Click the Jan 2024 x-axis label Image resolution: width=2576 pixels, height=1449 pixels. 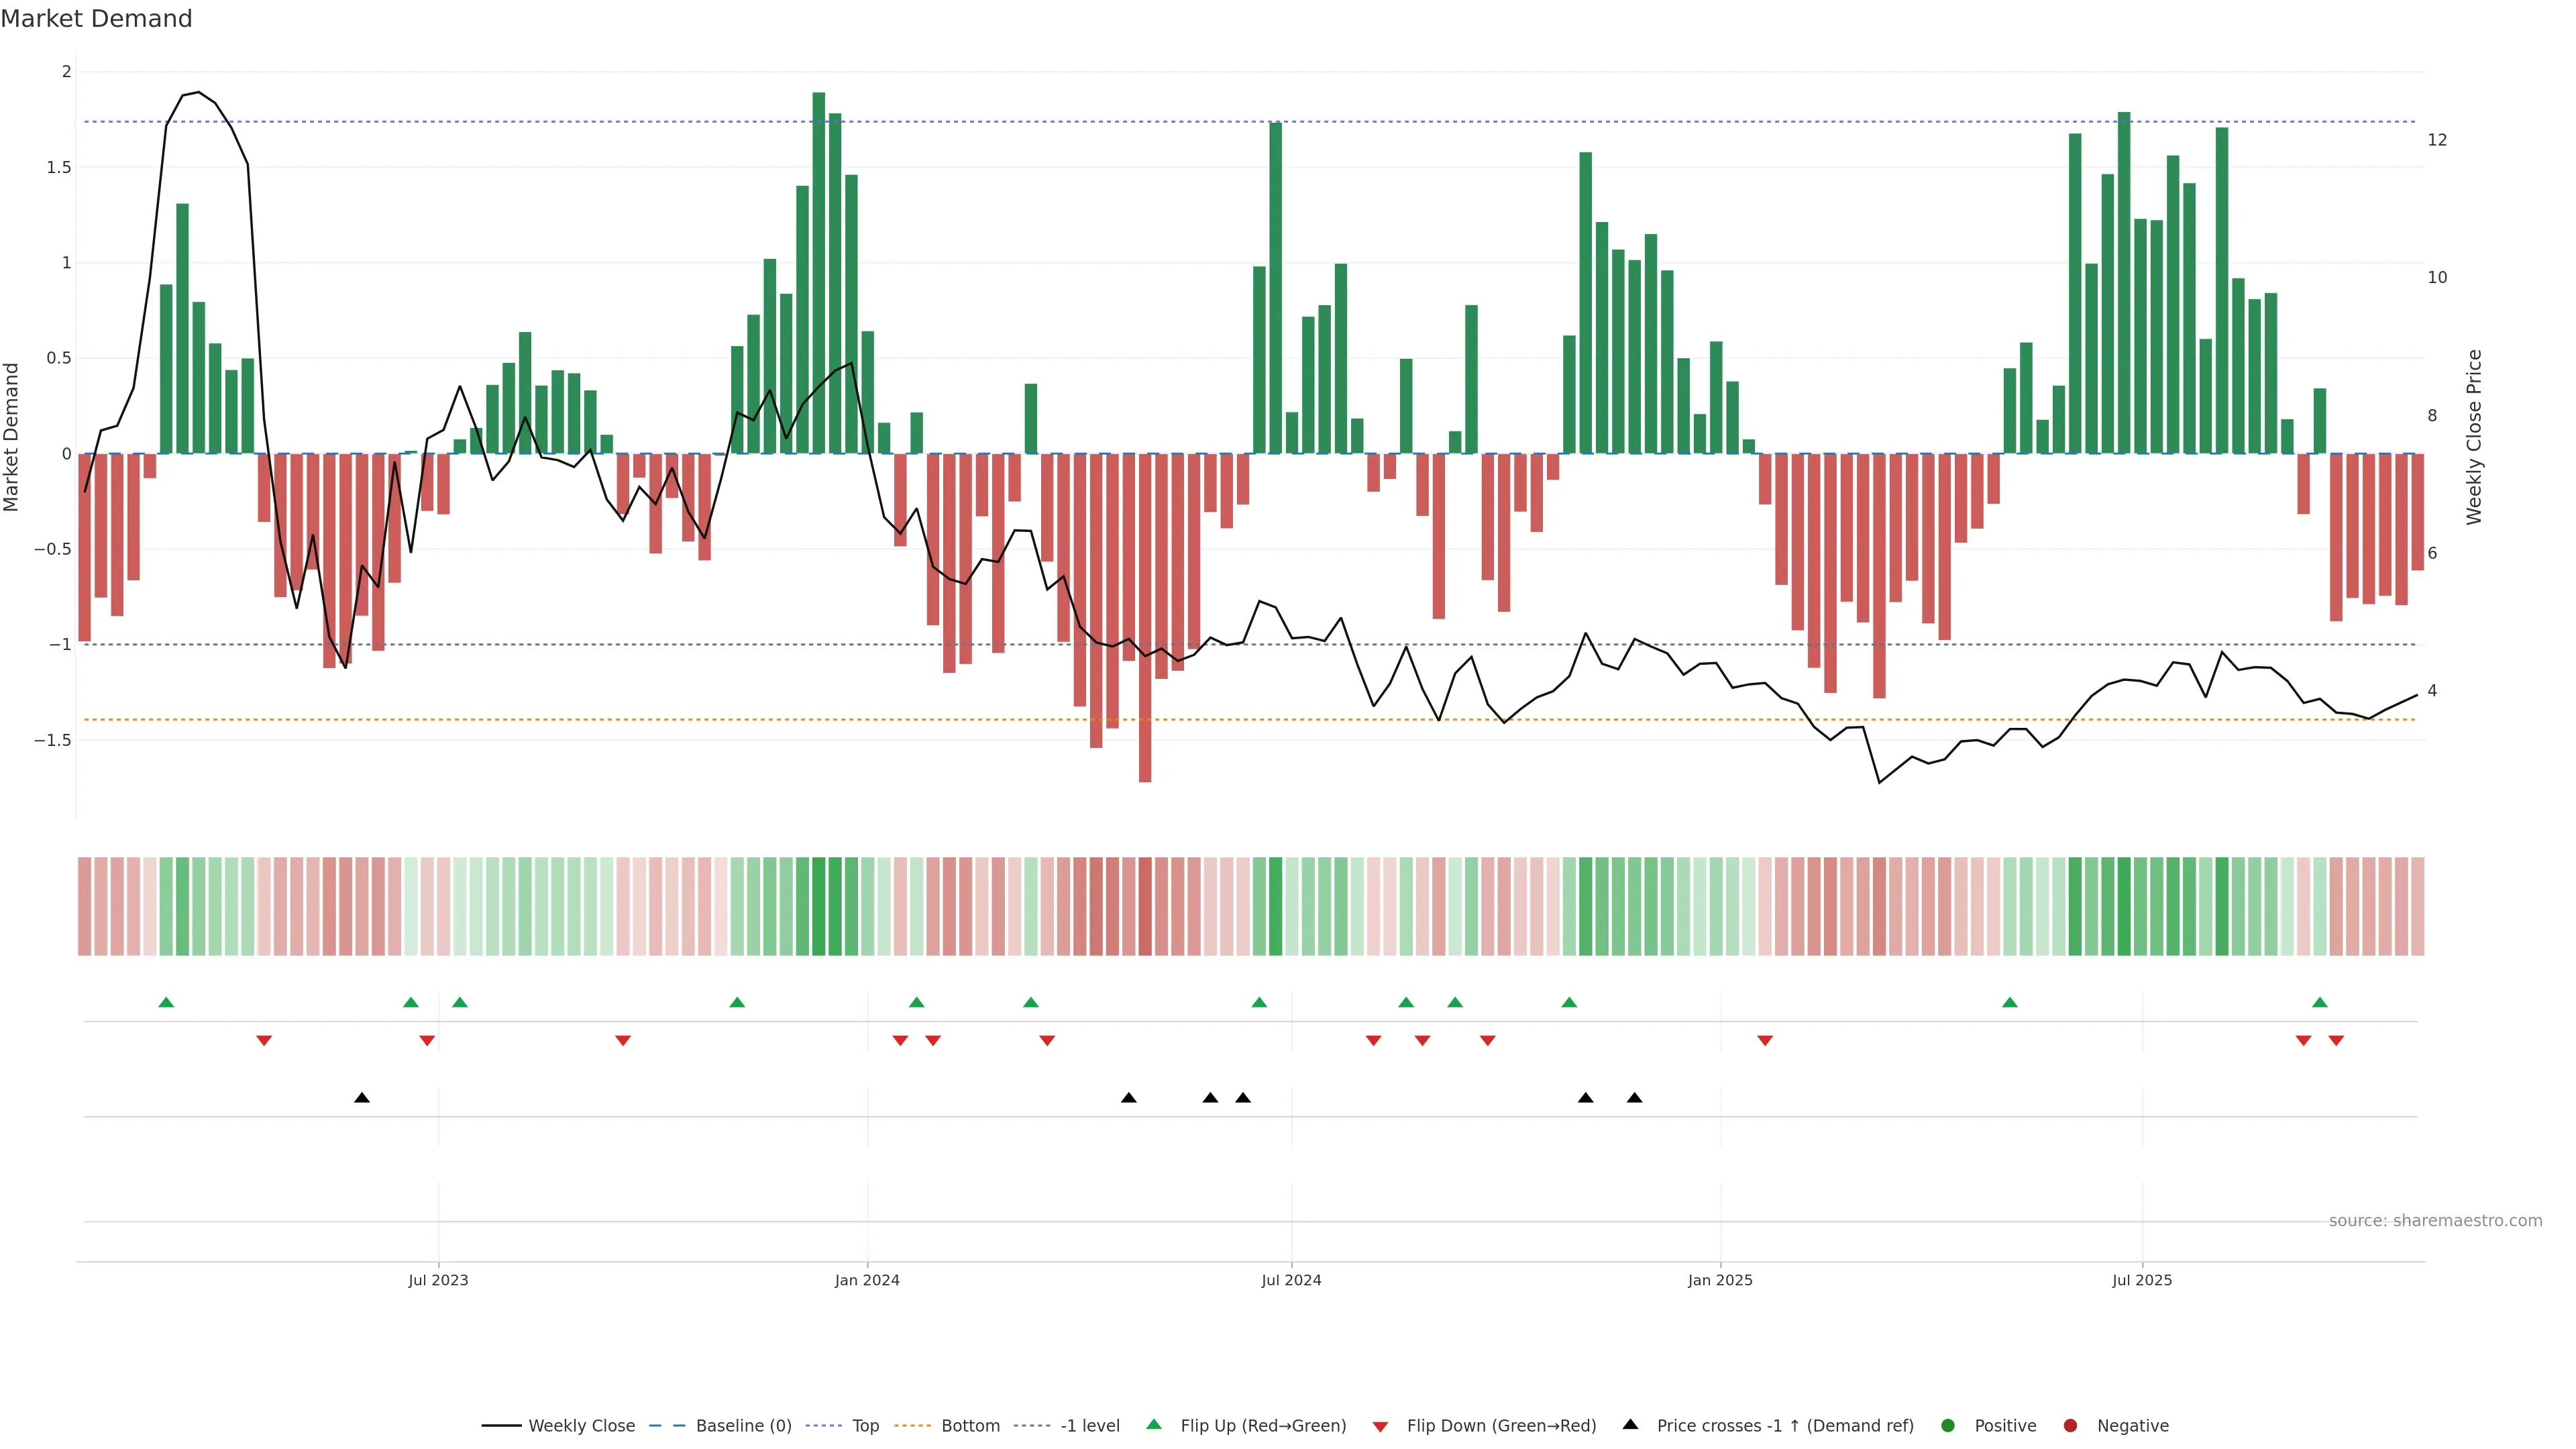click(867, 1280)
